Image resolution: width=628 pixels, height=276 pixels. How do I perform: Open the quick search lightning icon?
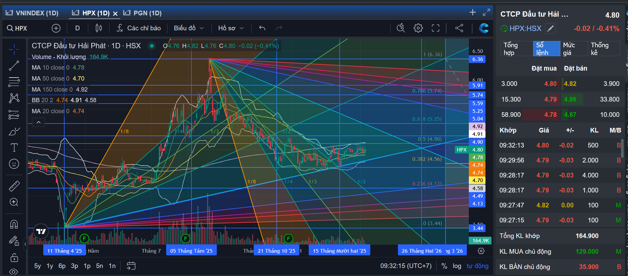click(x=401, y=28)
